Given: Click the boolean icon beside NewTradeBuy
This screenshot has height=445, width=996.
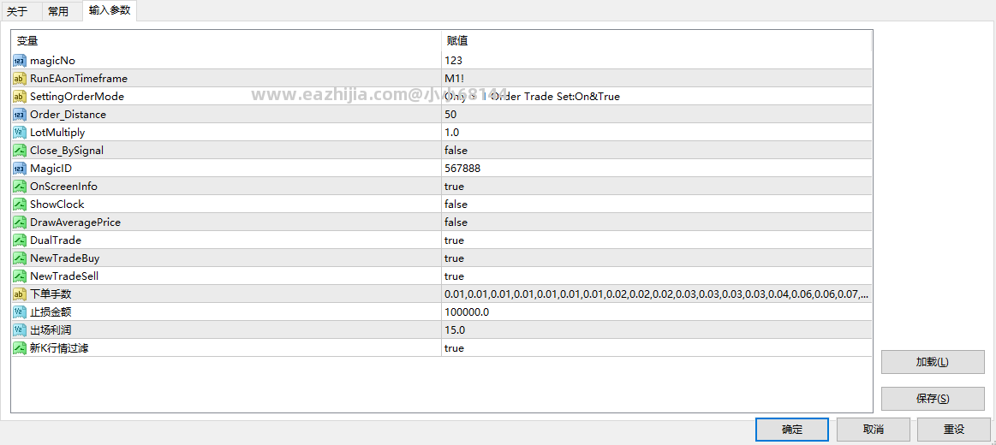Looking at the screenshot, I should (19, 258).
